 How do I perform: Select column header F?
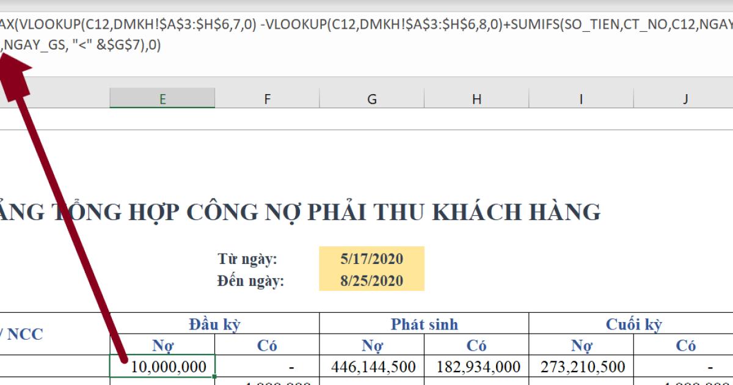267,98
